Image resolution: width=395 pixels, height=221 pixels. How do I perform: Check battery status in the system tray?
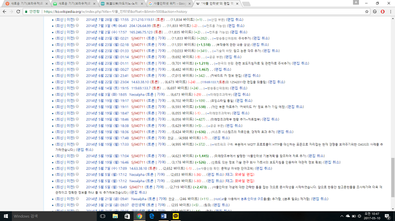pos(354,217)
